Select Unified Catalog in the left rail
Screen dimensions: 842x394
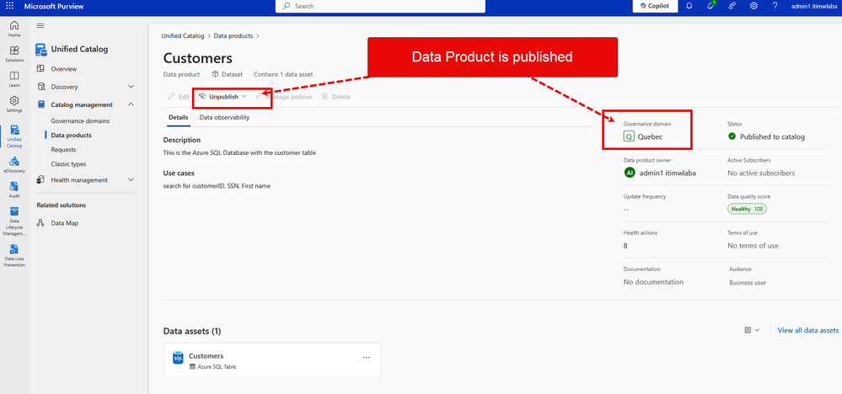point(14,136)
